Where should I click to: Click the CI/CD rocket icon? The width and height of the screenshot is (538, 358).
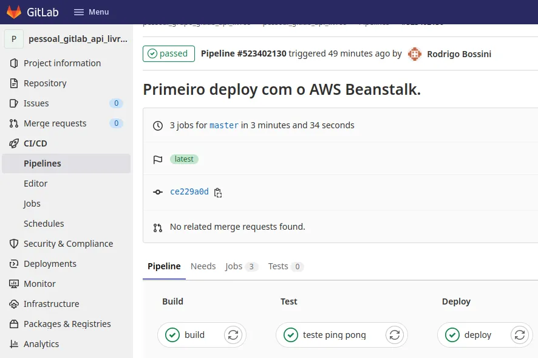tap(14, 143)
